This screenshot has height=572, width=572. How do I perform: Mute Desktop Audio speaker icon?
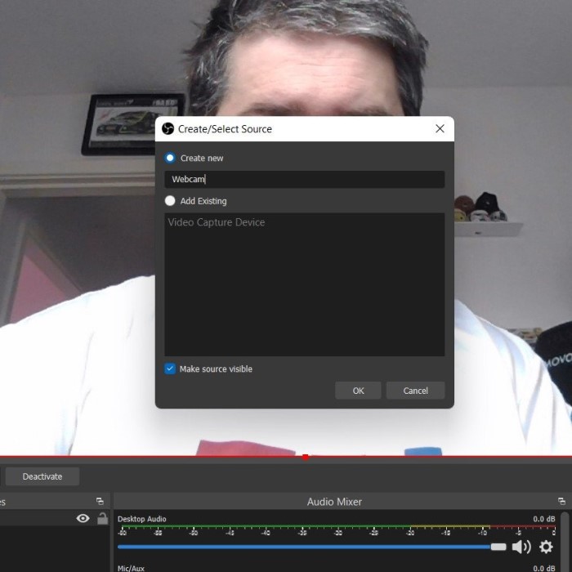pos(521,547)
